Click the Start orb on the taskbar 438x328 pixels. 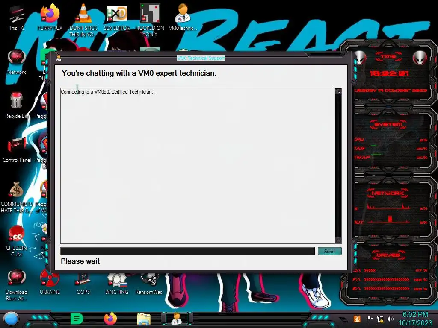click(x=11, y=319)
